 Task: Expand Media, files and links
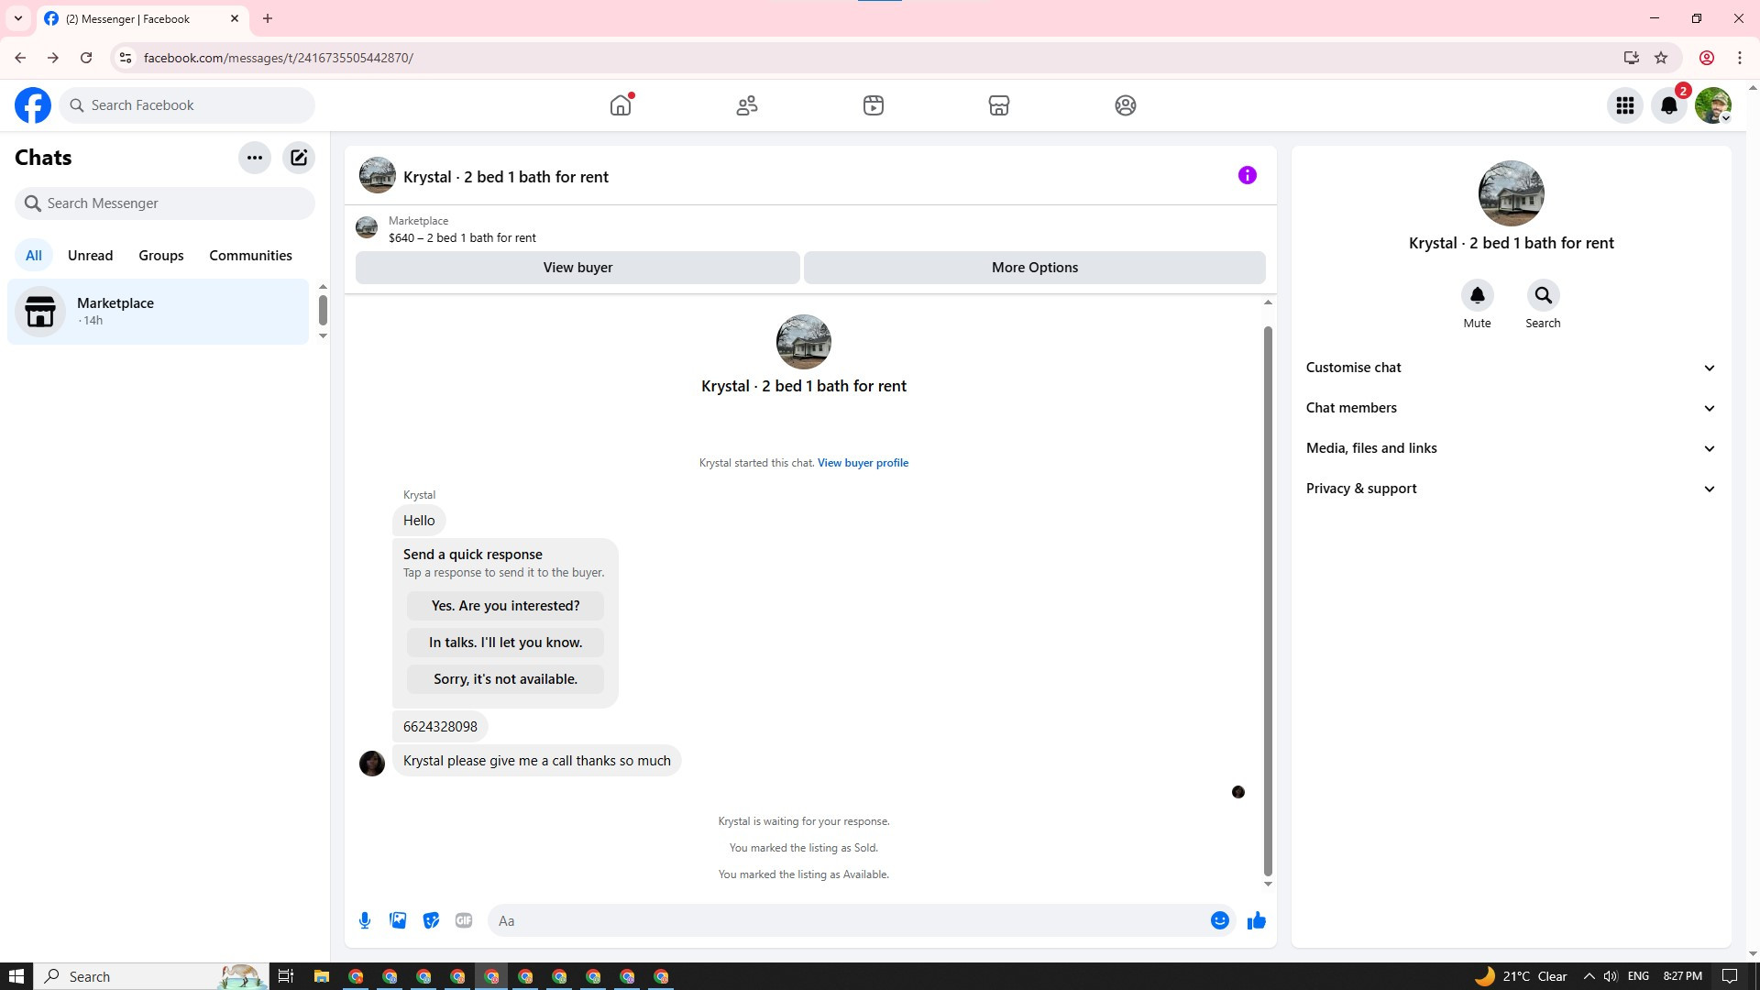1511,448
